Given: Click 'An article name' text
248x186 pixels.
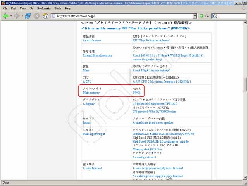Looking at the screenshot, I should 92,40.
